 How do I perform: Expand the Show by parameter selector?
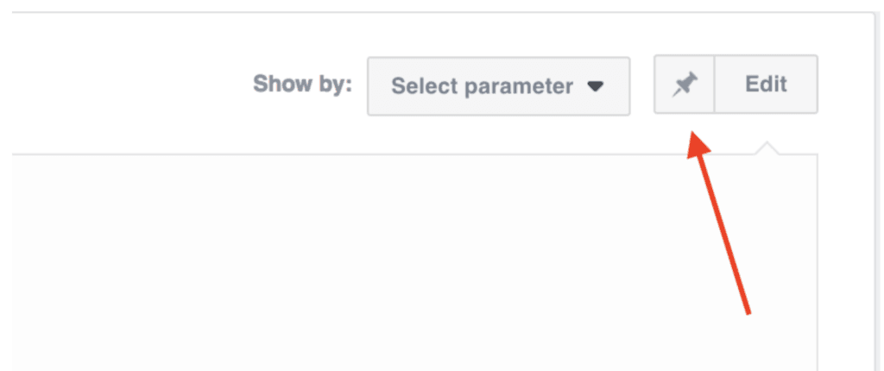coord(498,86)
